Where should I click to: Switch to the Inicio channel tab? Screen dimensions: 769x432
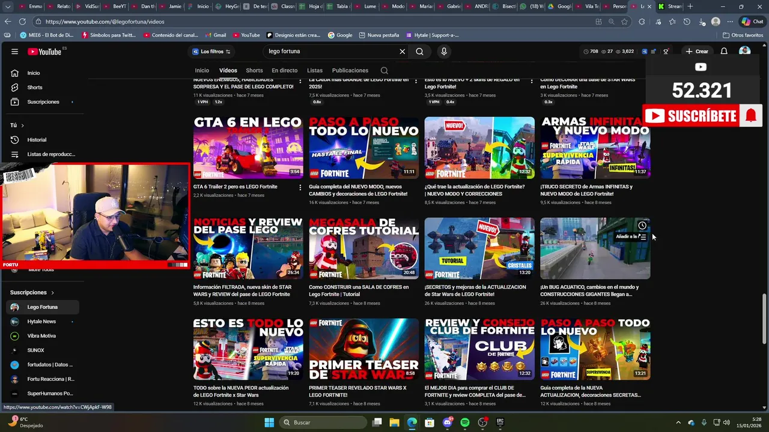click(202, 71)
